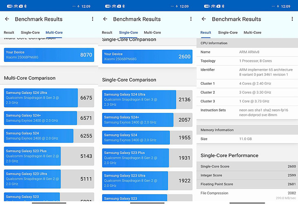This screenshot has height=205, width=298.
Task: Tap Name row showing ARM ARMv8
Action: (x=247, y=52)
